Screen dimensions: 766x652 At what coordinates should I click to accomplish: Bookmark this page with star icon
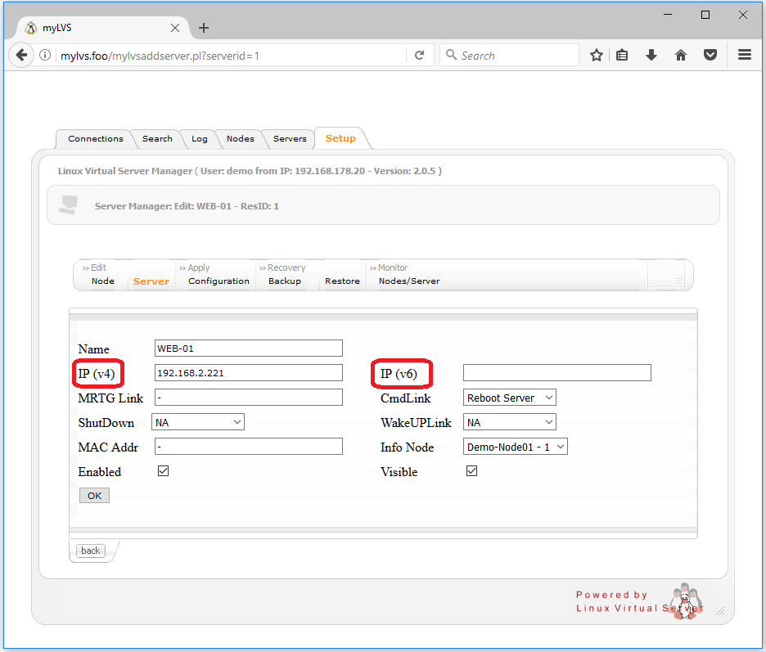(x=597, y=56)
